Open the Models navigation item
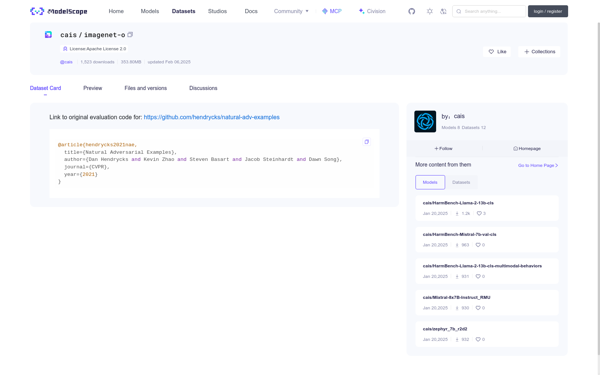 click(x=150, y=11)
